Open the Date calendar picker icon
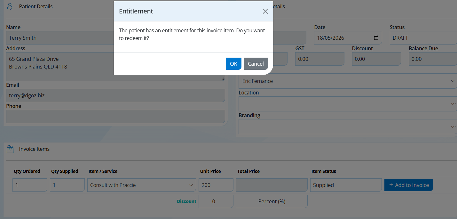The image size is (457, 219). point(376,38)
